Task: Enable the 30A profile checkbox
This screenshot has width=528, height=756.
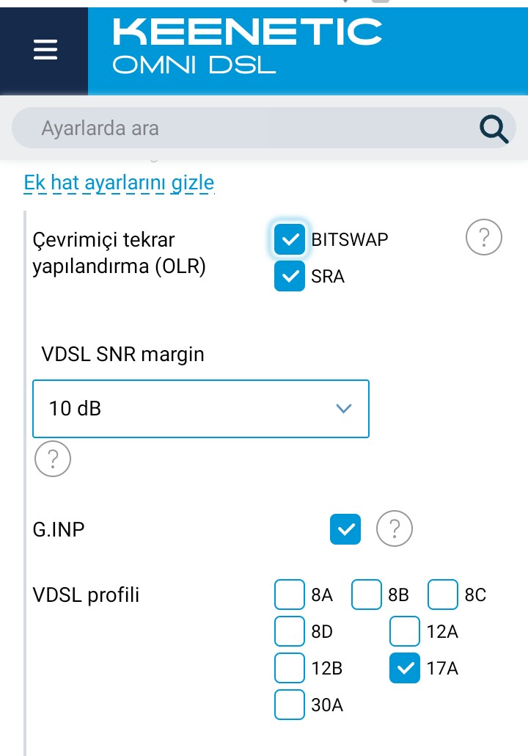Action: (x=290, y=705)
